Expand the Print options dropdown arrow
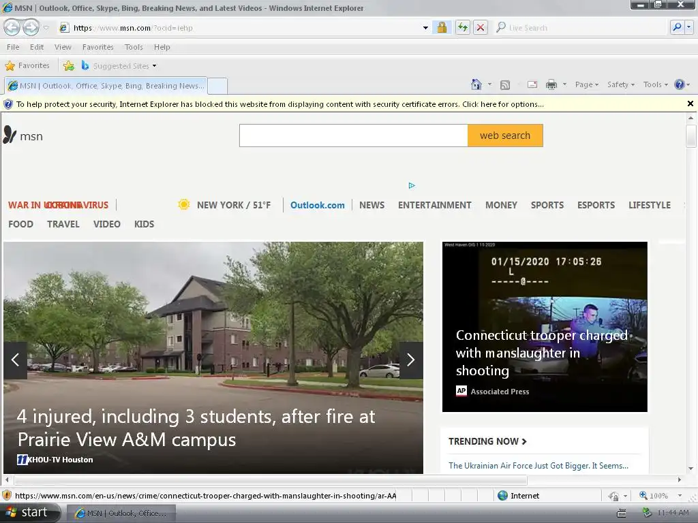698x523 pixels. pyautogui.click(x=564, y=84)
